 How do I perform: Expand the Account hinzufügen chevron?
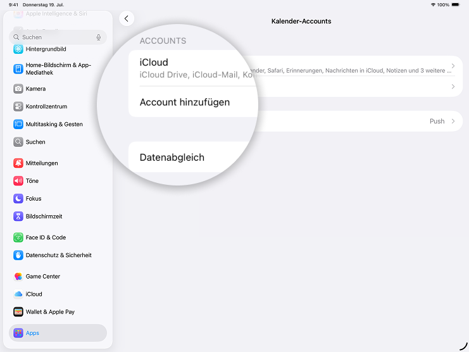click(453, 87)
